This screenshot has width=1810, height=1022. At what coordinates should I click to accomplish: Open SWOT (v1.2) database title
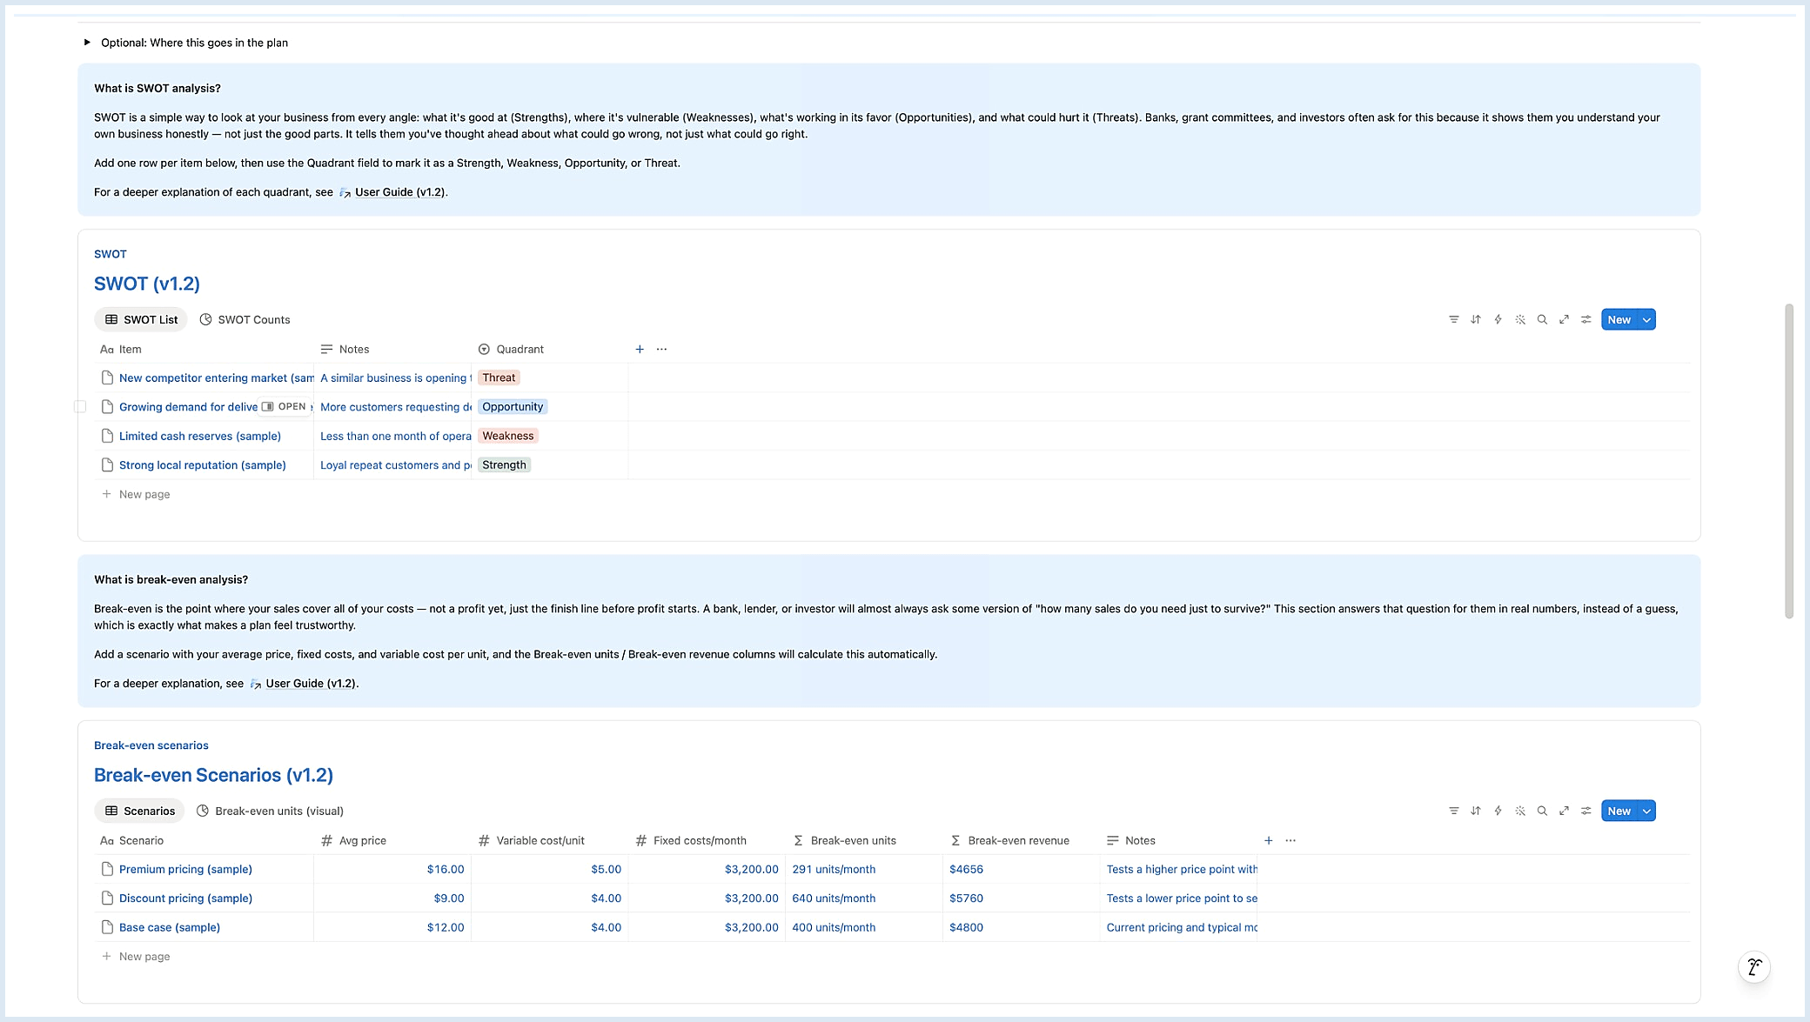click(x=147, y=284)
